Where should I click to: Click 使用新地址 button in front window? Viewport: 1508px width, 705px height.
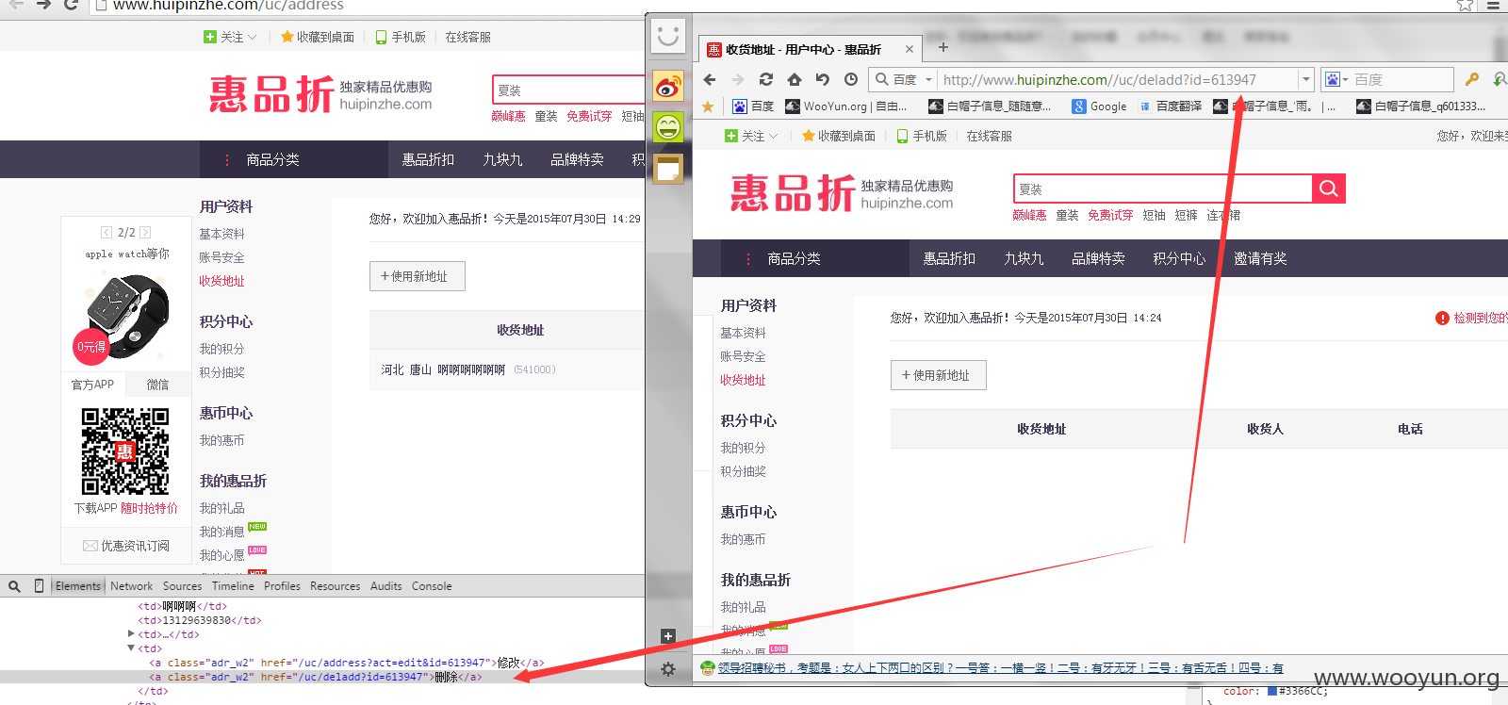click(938, 375)
